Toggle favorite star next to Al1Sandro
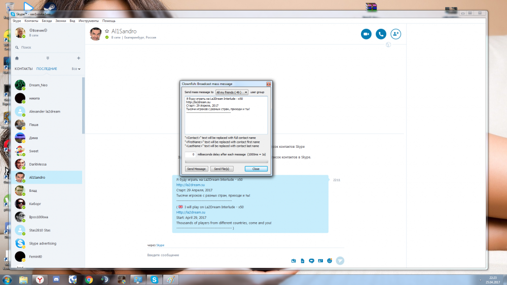The width and height of the screenshot is (507, 285). tap(106, 31)
